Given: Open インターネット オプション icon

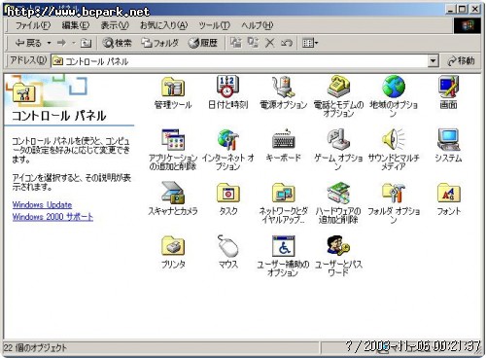Looking at the screenshot, I should pos(227,140).
